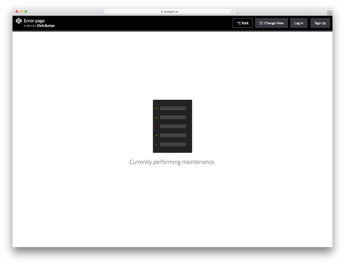This screenshot has height=265, width=345.
Task: Click the server's top drive bay slot
Action: coord(173,108)
